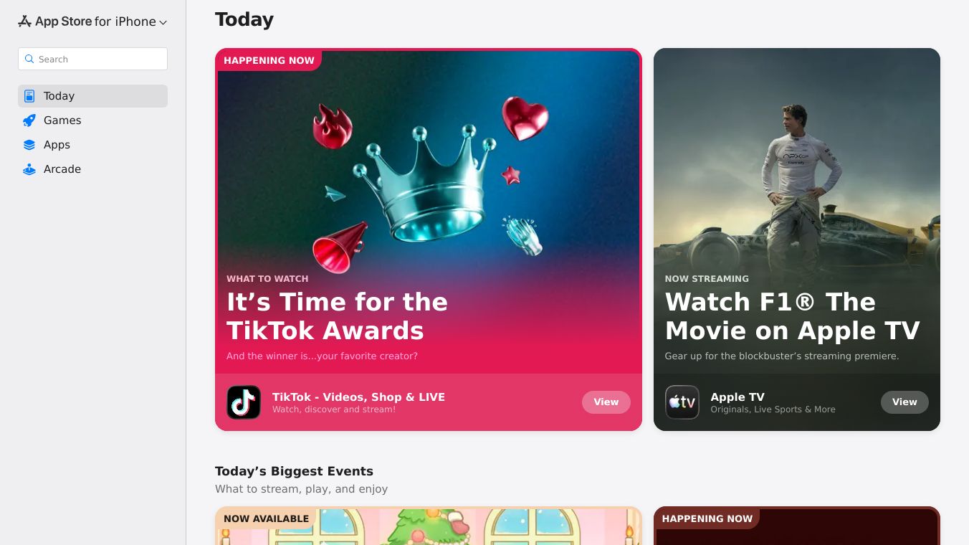Click the App Store logo icon
The image size is (969, 545).
coord(24,22)
